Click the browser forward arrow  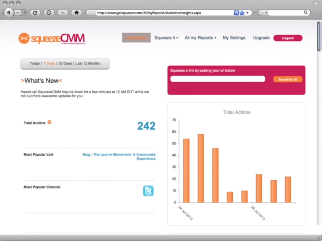[18, 13]
